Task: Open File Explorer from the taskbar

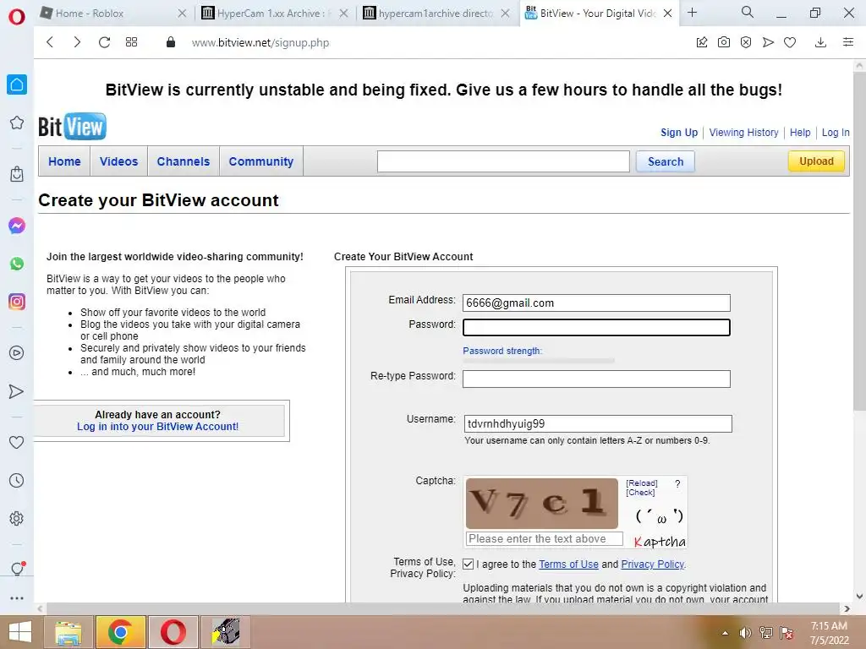Action: coord(69,632)
